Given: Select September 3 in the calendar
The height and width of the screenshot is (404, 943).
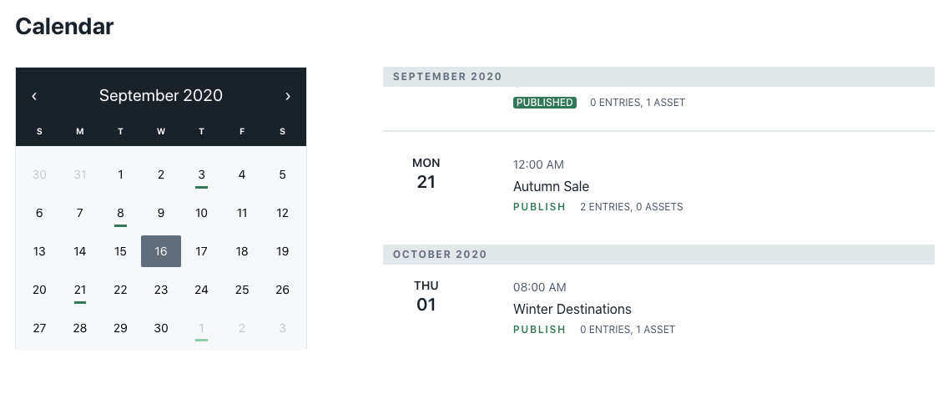Looking at the screenshot, I should [x=201, y=174].
